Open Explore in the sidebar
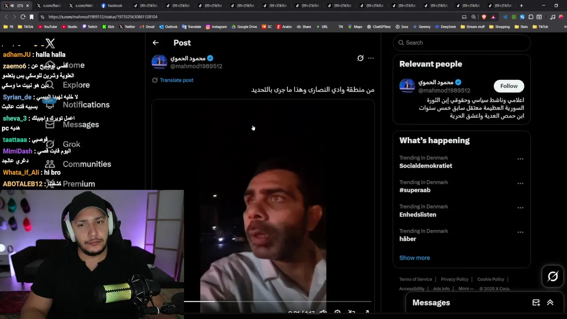The height and width of the screenshot is (319, 567). point(69,85)
